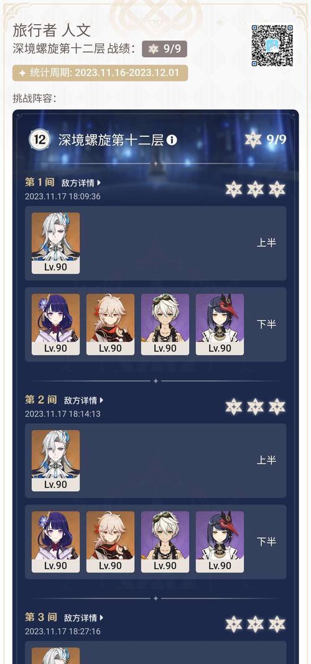This screenshot has width=311, height=664.
Task: Click the round 12 floor badge
Action: [40, 140]
